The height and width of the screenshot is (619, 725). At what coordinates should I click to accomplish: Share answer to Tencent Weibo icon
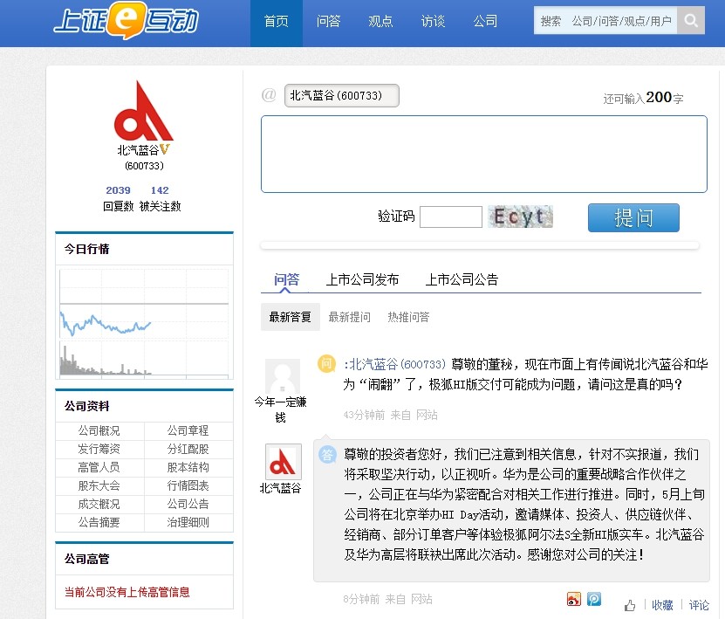click(x=593, y=599)
